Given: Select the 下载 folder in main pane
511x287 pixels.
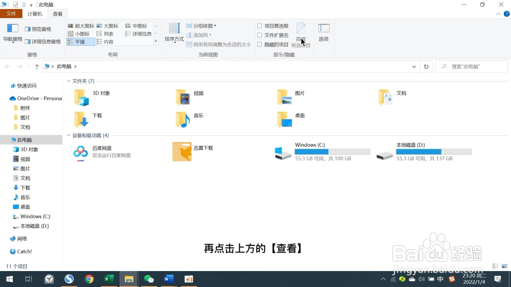Looking at the screenshot, I should point(88,120).
